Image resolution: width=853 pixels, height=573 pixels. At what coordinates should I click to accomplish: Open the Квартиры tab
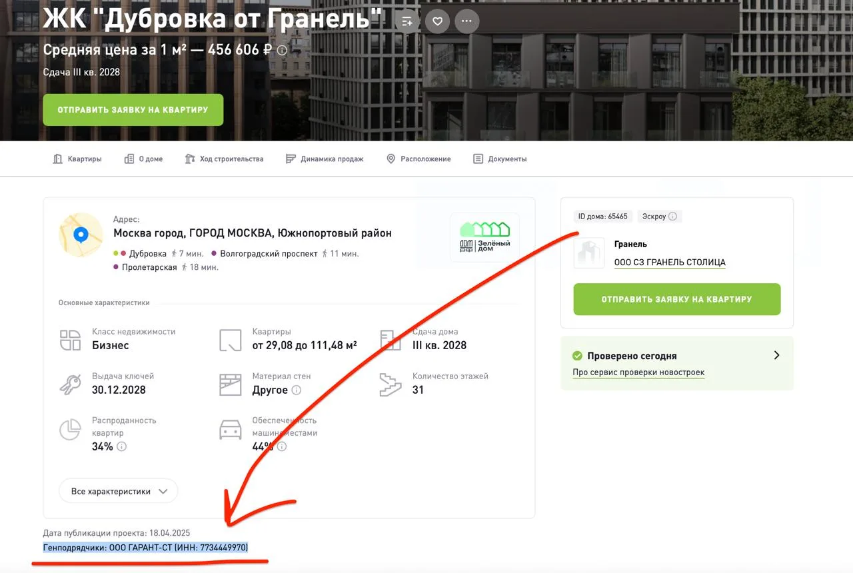(77, 159)
